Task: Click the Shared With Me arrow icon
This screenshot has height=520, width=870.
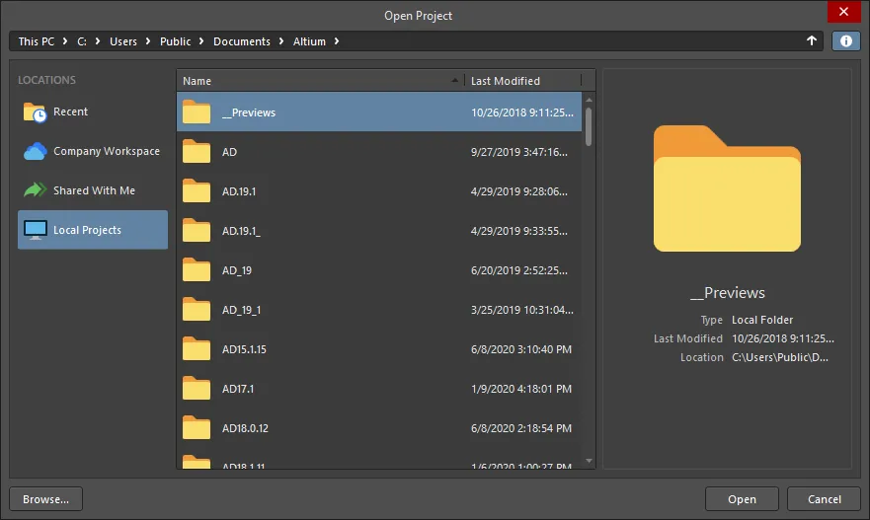Action: click(35, 190)
